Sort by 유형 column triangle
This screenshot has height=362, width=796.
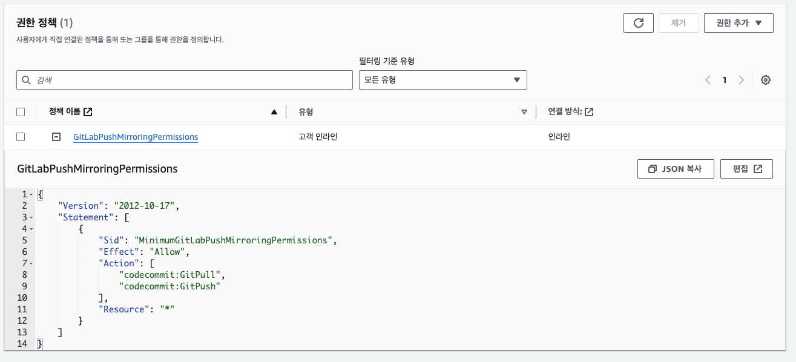[524, 112]
